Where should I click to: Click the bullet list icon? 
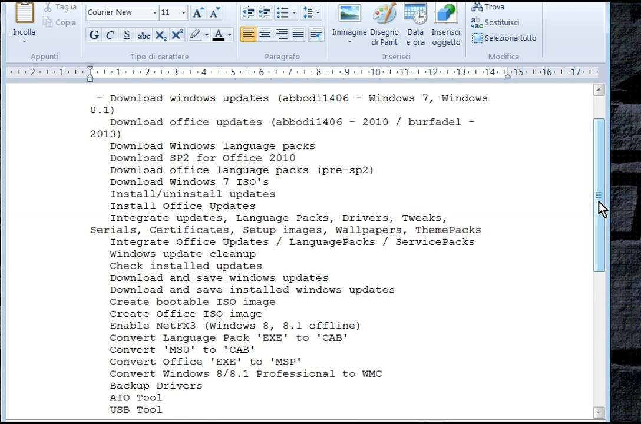coord(282,13)
